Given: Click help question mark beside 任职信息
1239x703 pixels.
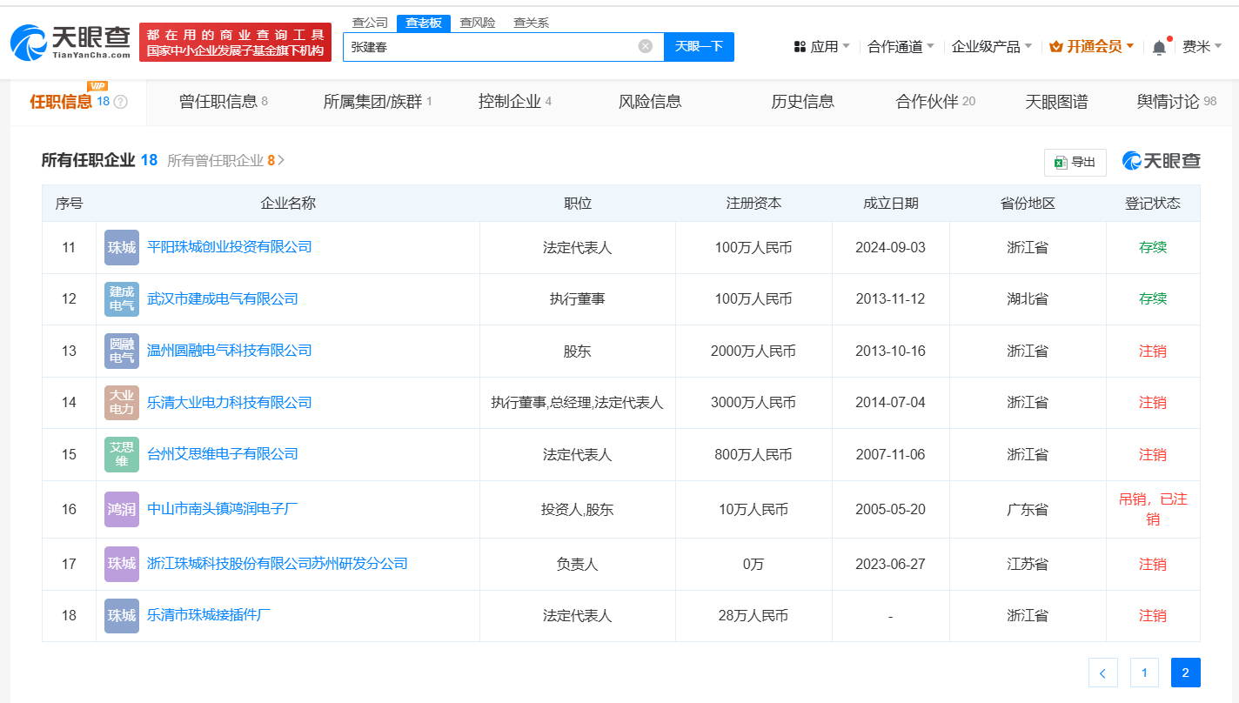Looking at the screenshot, I should pos(121,102).
